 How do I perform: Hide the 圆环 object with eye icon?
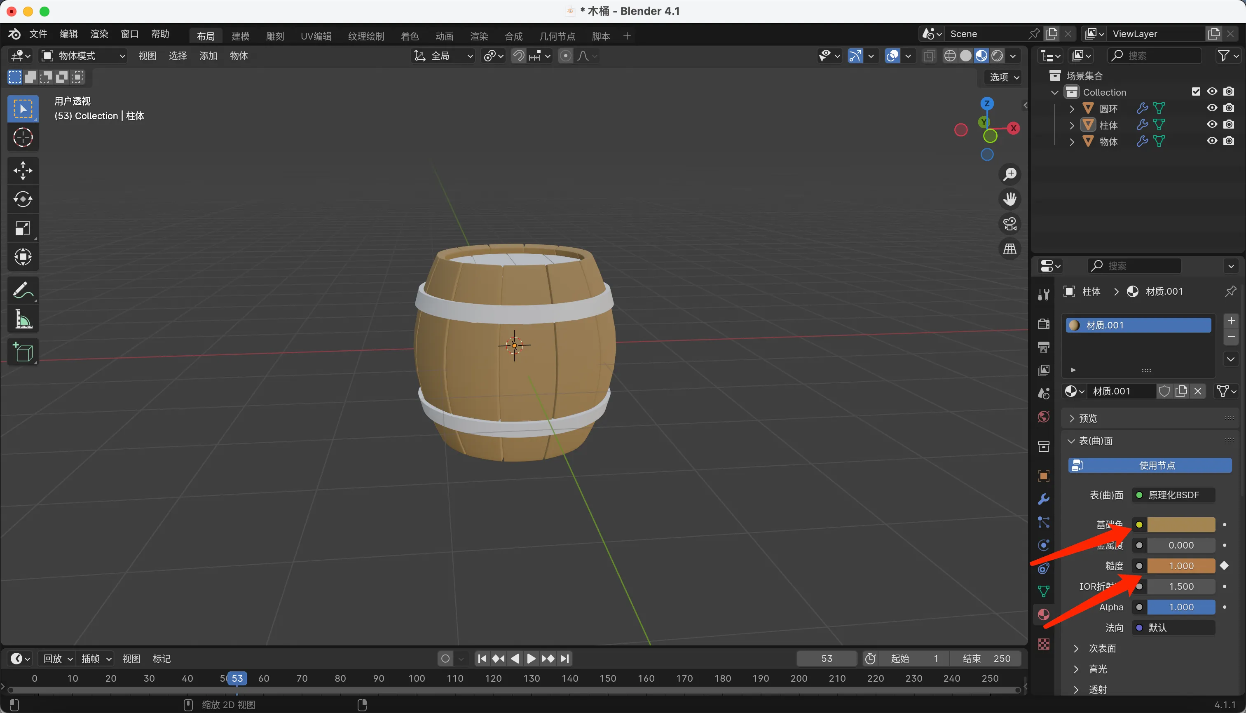click(1212, 108)
